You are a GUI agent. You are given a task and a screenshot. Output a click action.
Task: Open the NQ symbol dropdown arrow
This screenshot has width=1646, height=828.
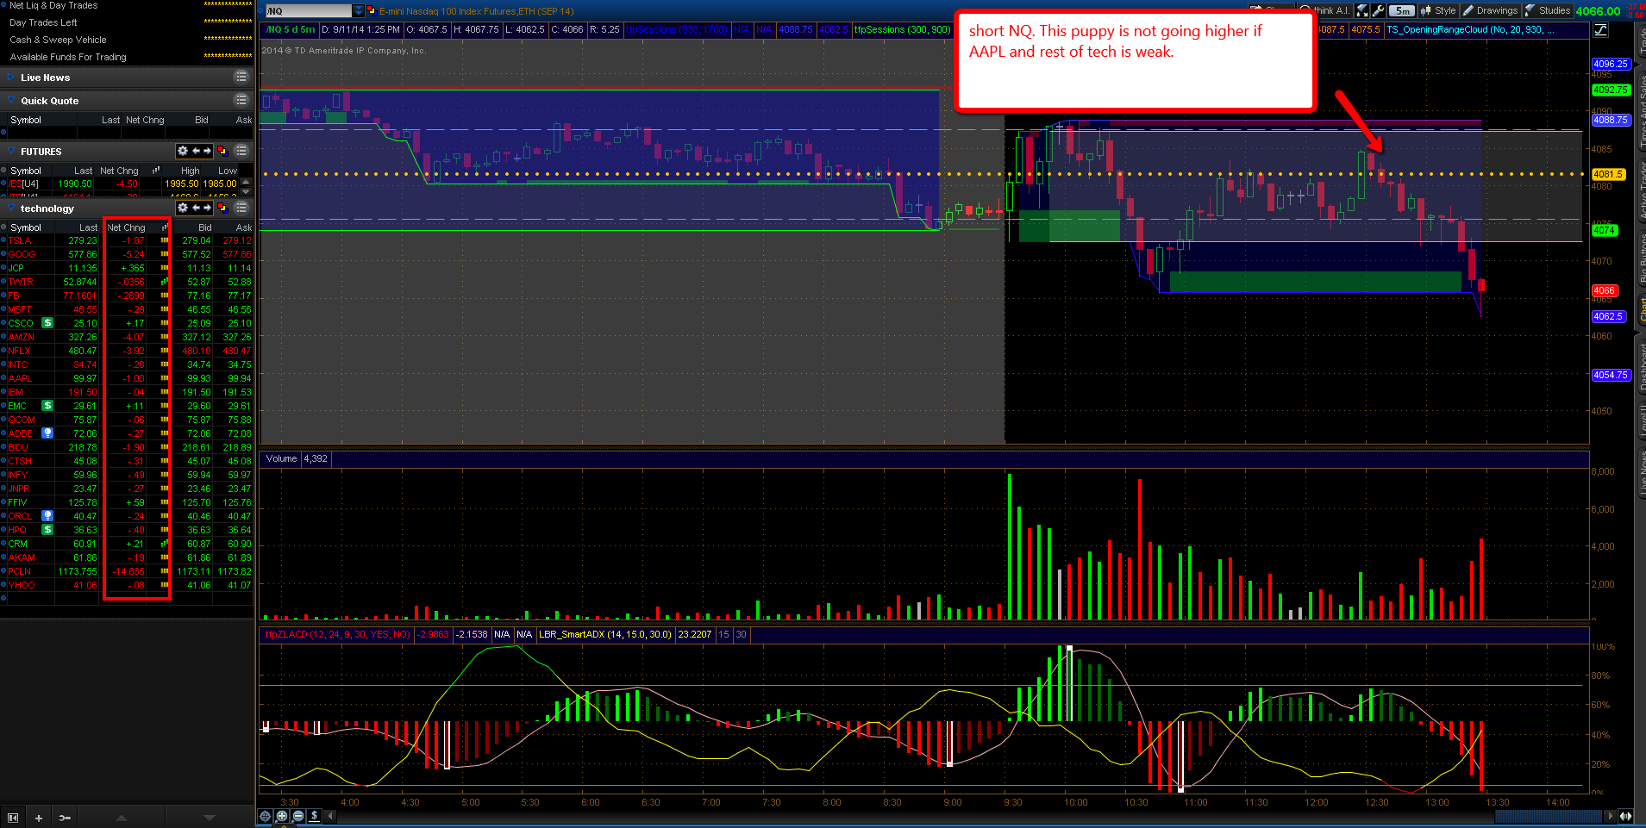(359, 10)
